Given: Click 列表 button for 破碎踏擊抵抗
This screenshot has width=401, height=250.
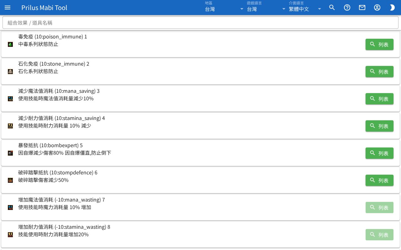Looking at the screenshot, I should point(379,180).
